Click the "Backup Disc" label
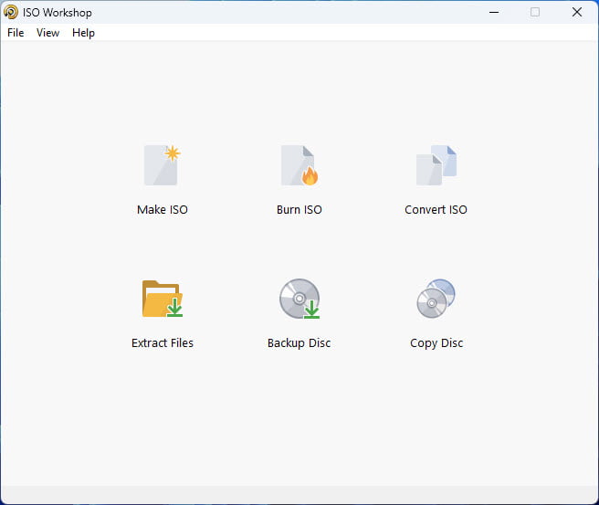599x505 pixels. 299,343
